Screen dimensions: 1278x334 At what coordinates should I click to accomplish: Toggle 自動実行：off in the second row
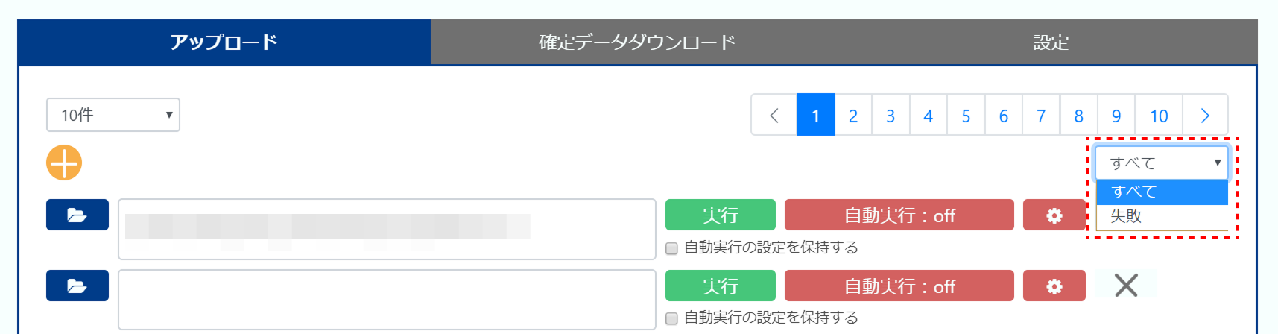[899, 286]
